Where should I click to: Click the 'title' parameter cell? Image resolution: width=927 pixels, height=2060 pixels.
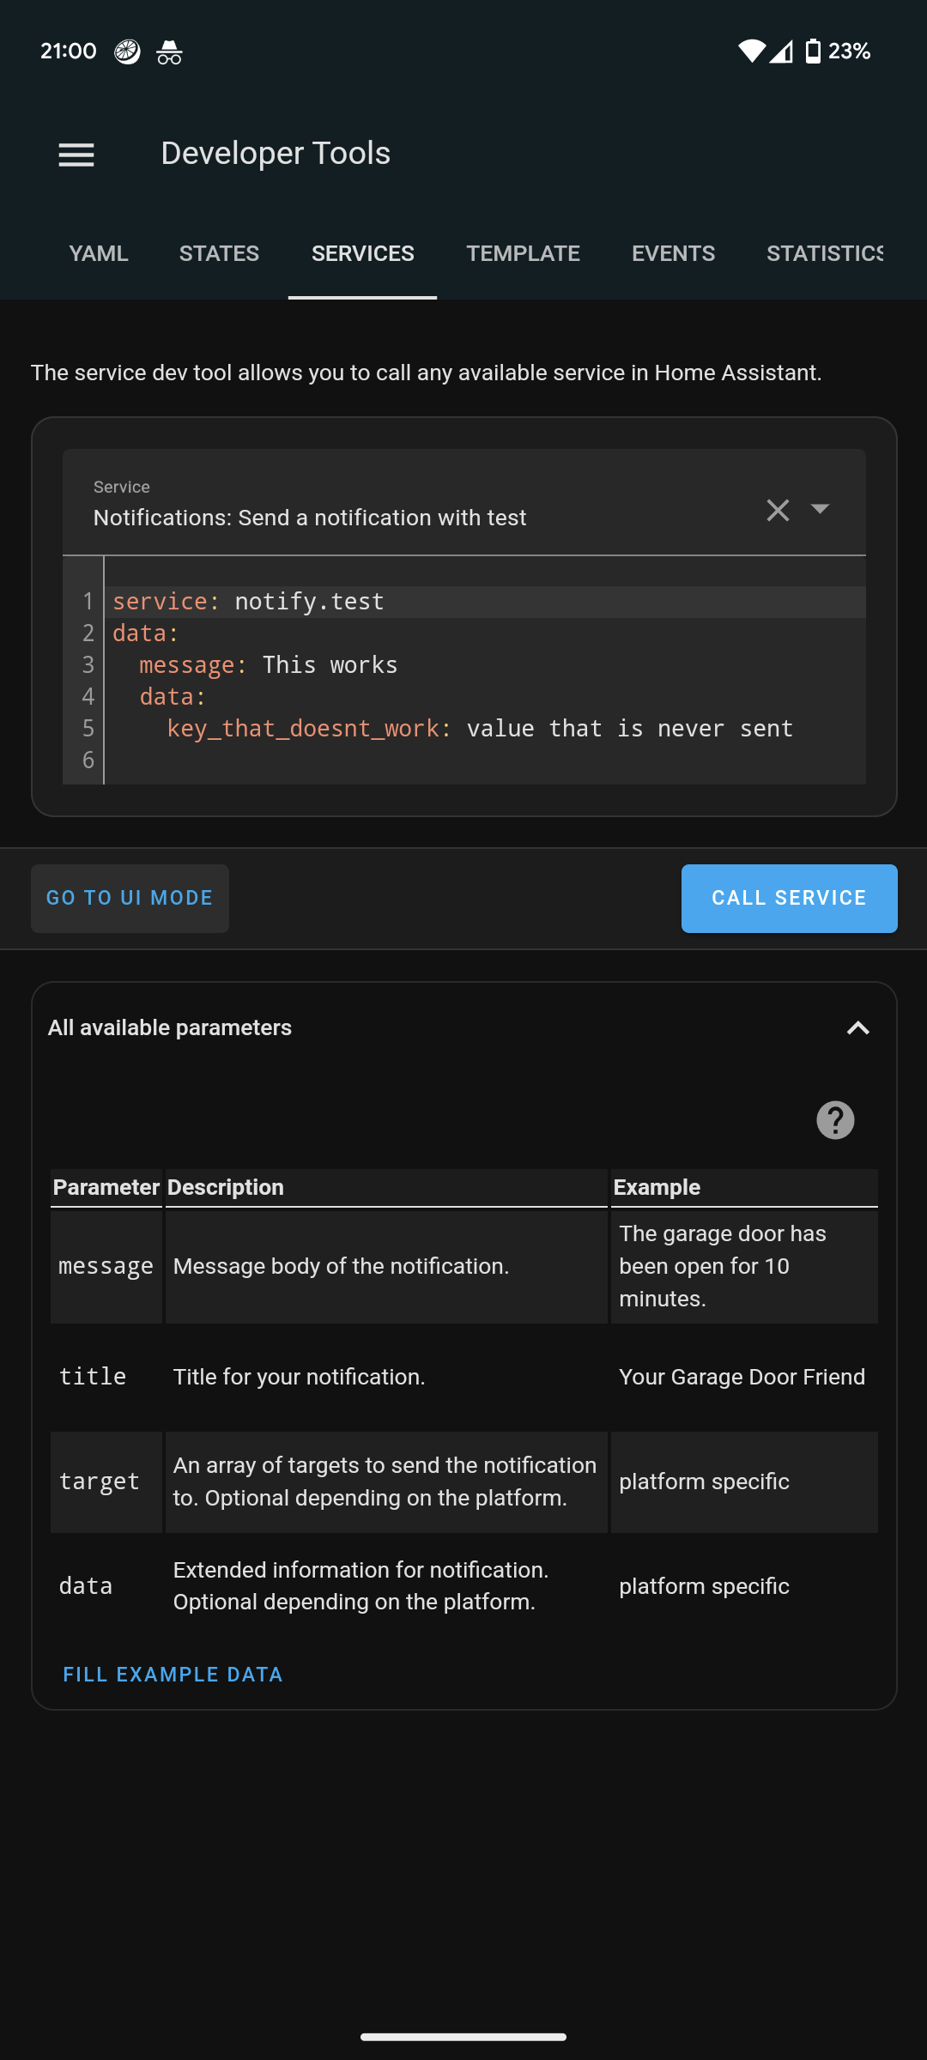[106, 1377]
